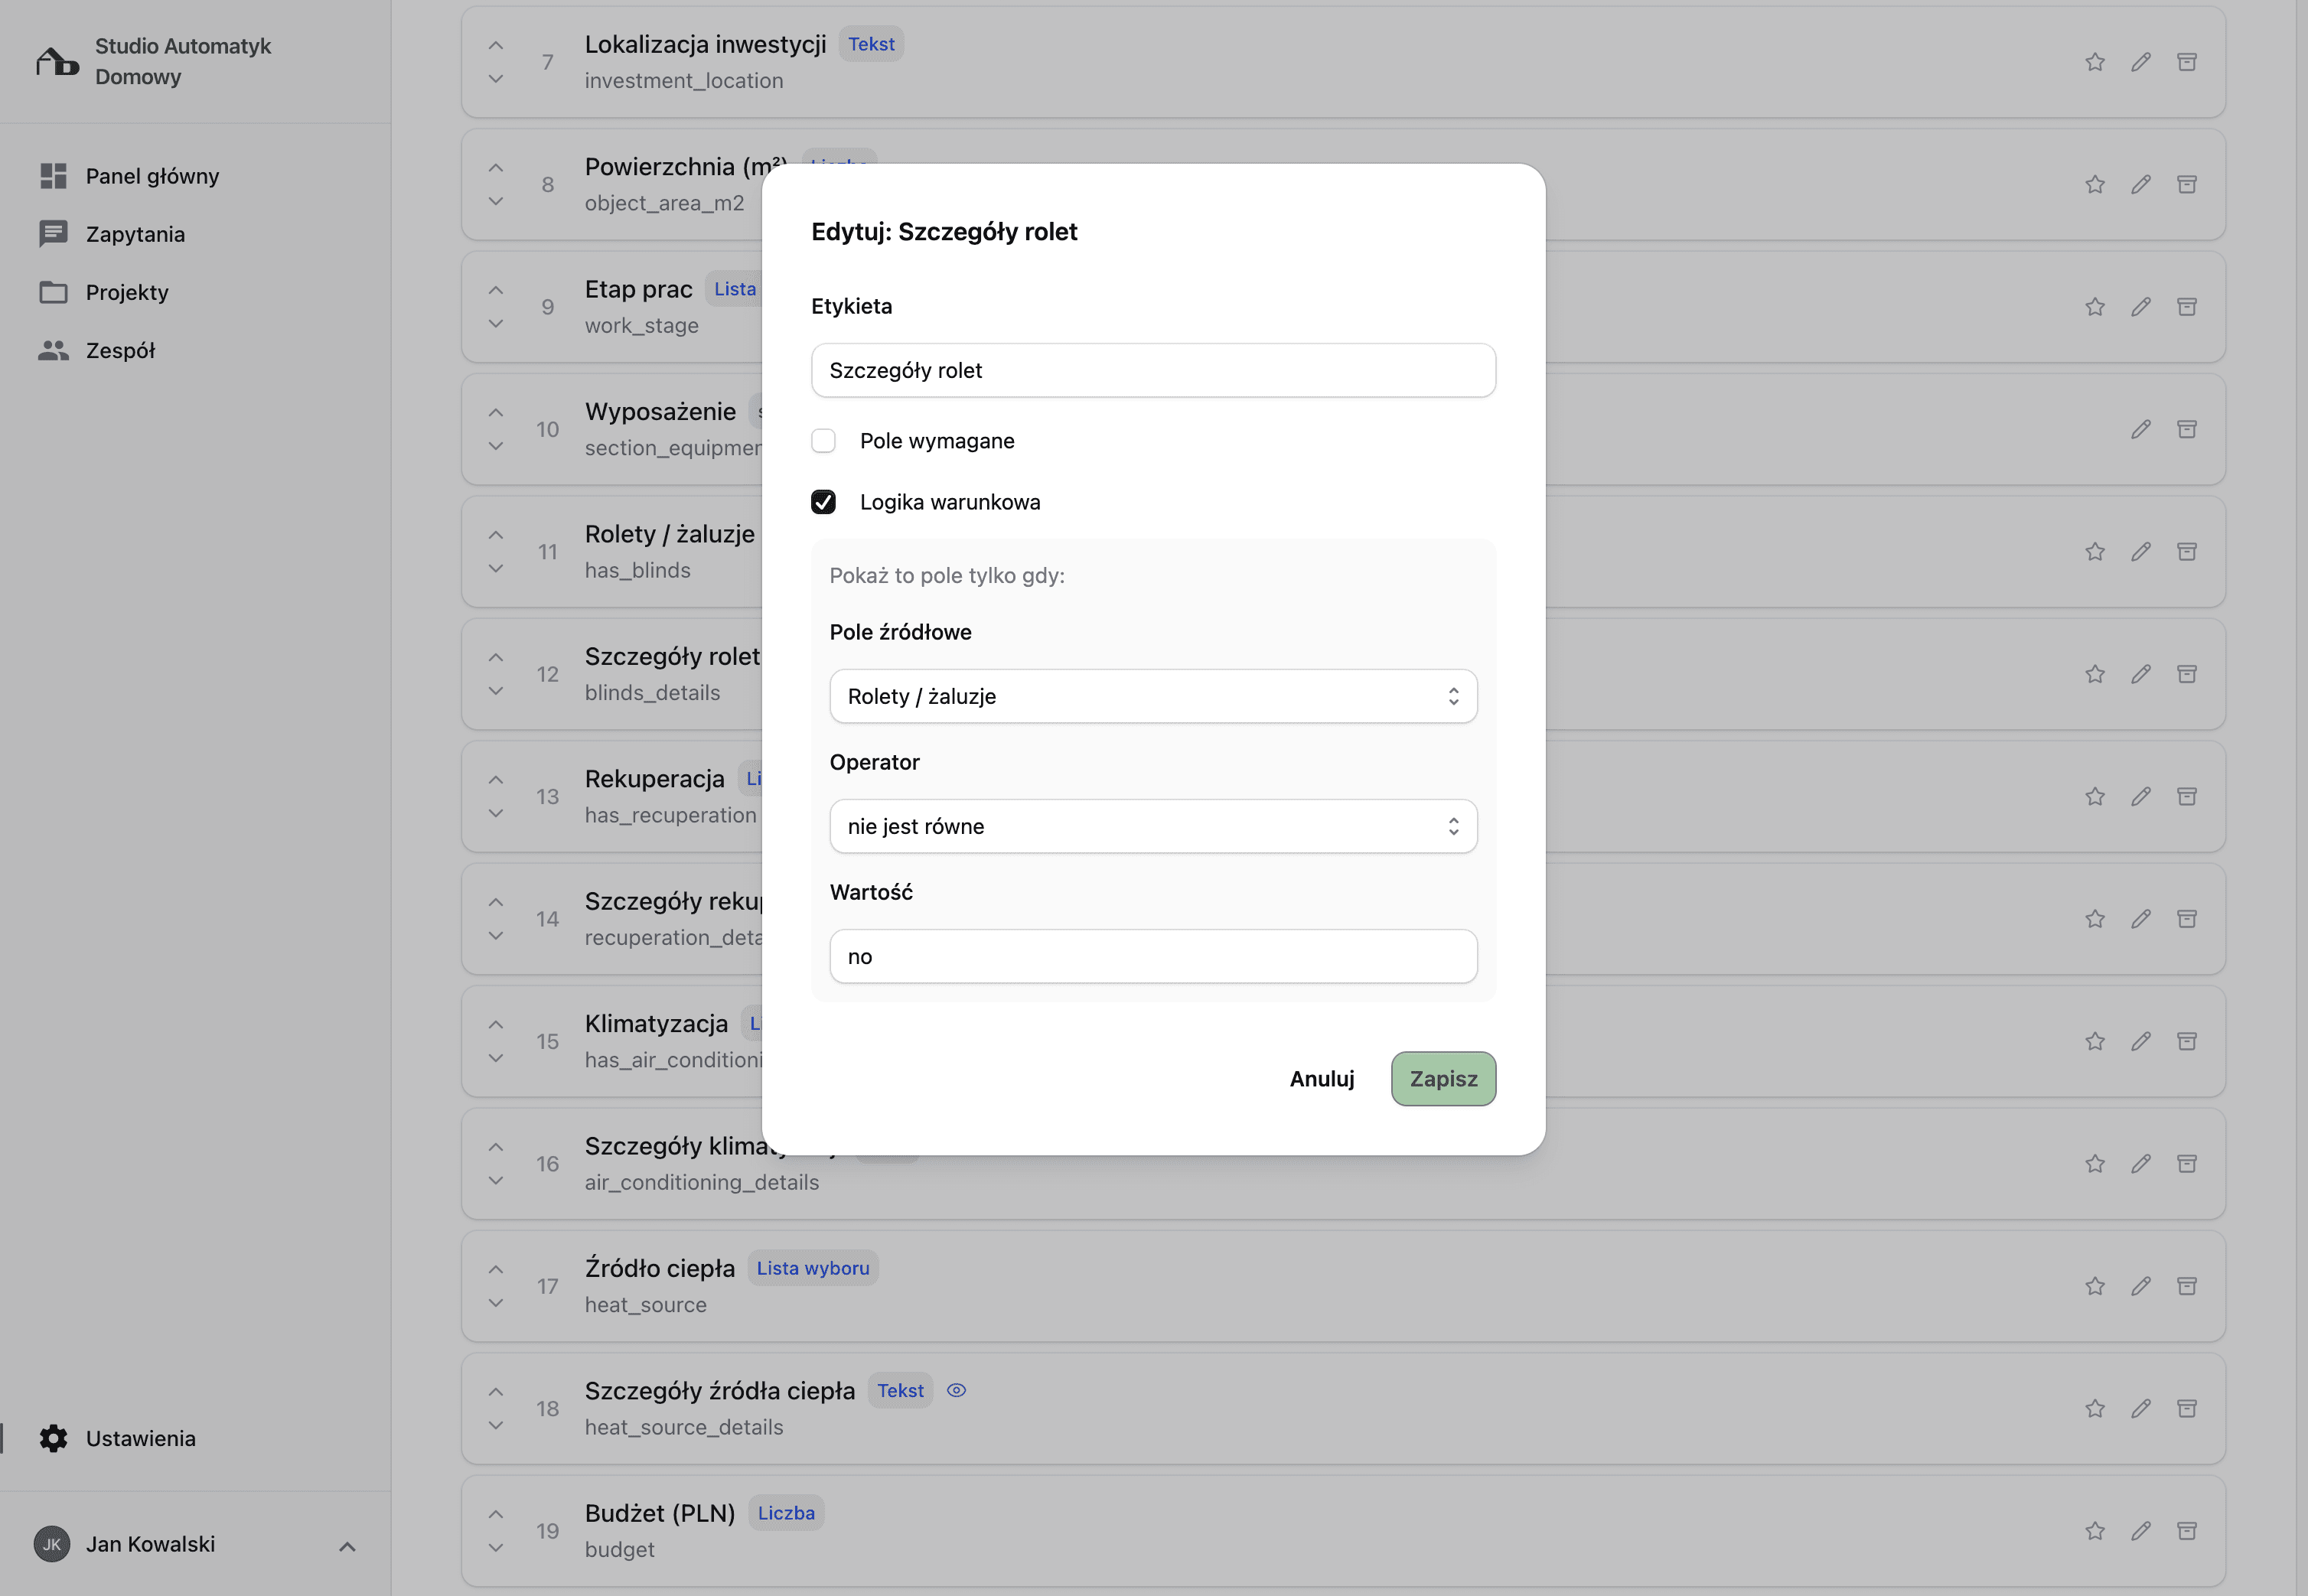Open Zapytania in the sidebar
This screenshot has height=1596, width=2308.
point(135,234)
